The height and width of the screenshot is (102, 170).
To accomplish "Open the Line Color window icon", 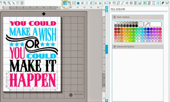I will pyautogui.click(x=96, y=3).
